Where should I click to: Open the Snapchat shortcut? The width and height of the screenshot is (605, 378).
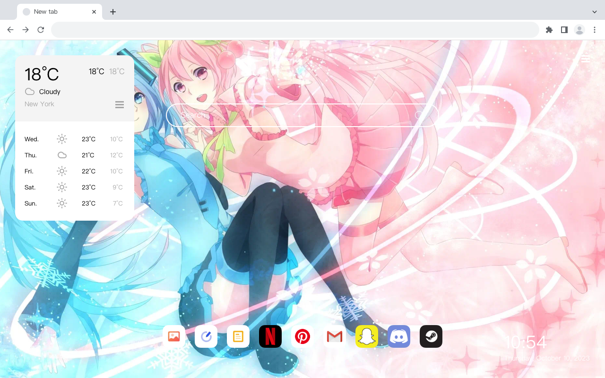367,336
